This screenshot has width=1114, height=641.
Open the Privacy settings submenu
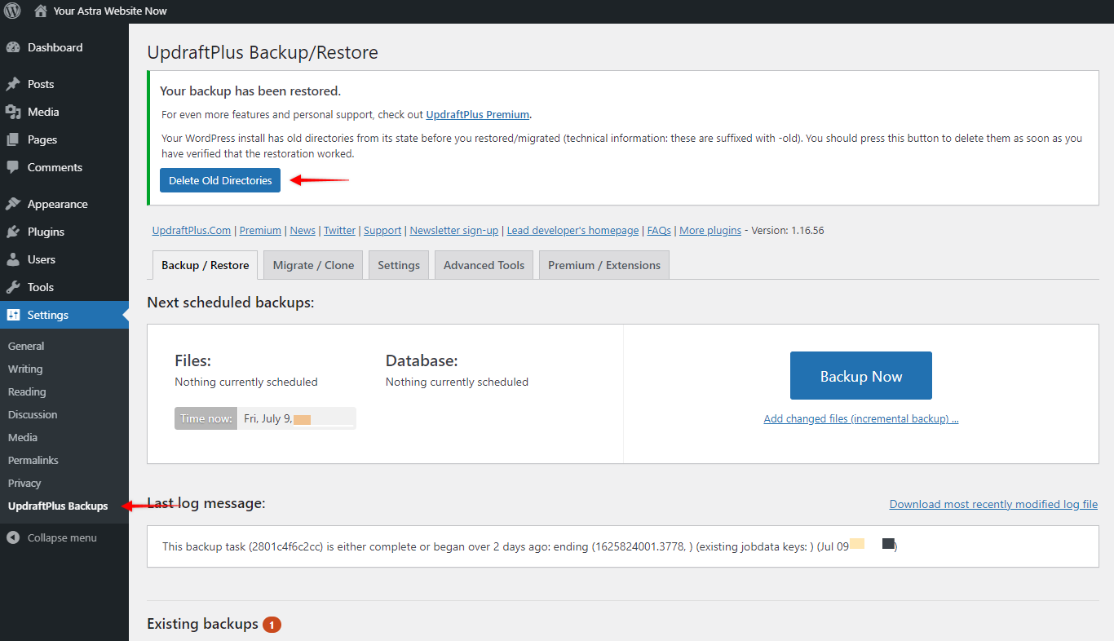(24, 483)
